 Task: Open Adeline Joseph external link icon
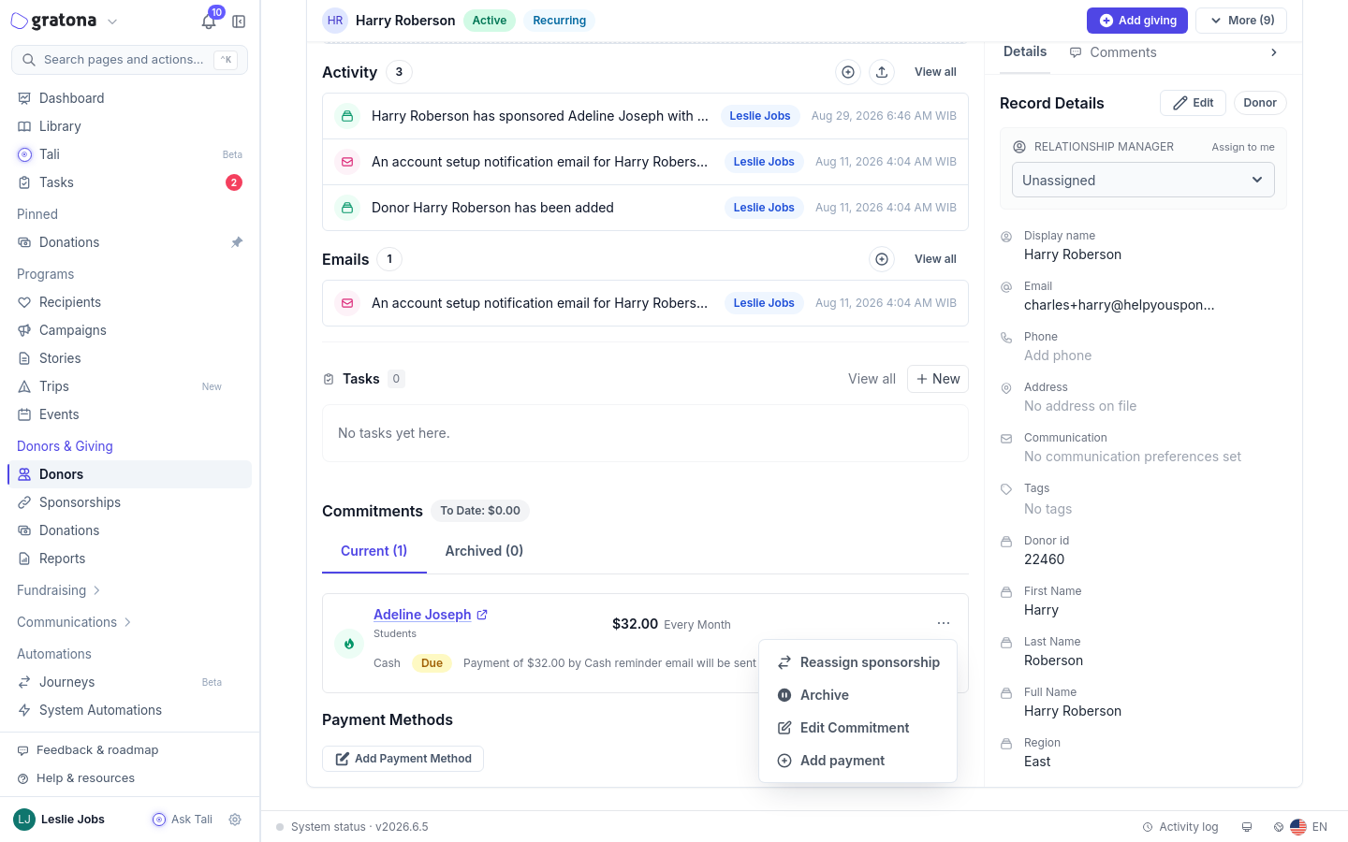[x=482, y=615]
